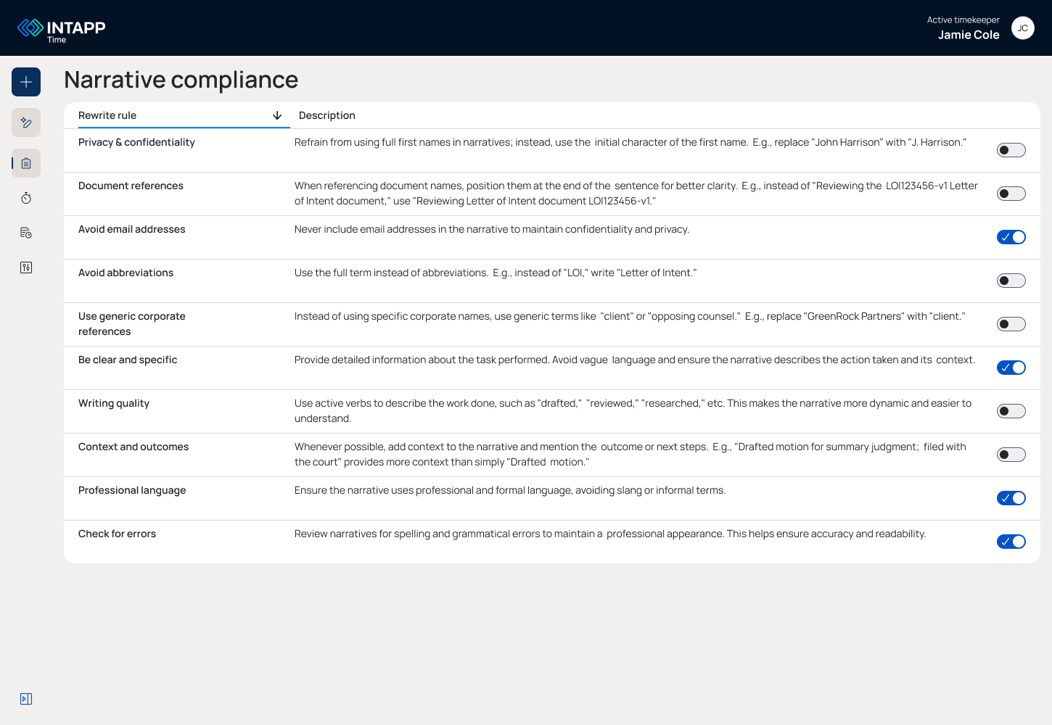
Task: Select Use generic corporate references rule name
Action: tap(132, 324)
